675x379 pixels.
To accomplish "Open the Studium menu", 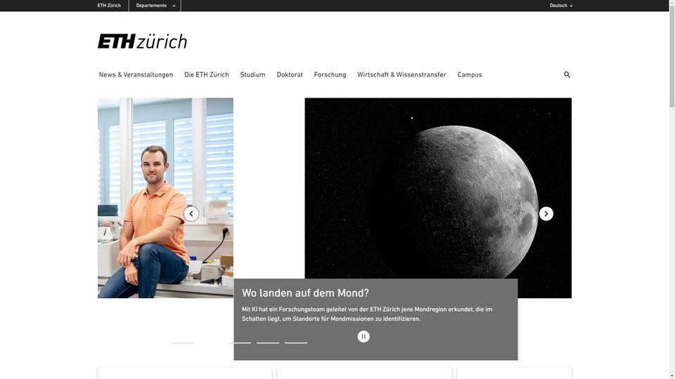I will 252,75.
